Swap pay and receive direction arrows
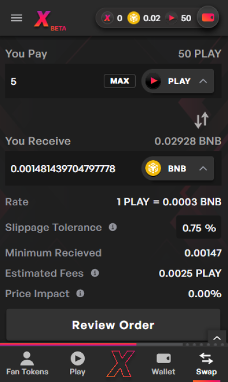 tap(202, 120)
